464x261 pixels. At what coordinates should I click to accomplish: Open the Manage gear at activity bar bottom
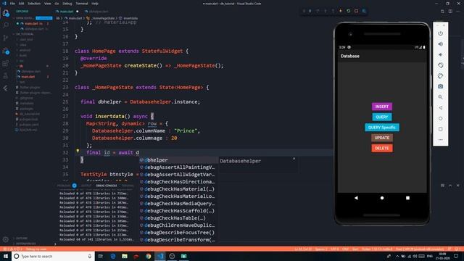click(6, 239)
